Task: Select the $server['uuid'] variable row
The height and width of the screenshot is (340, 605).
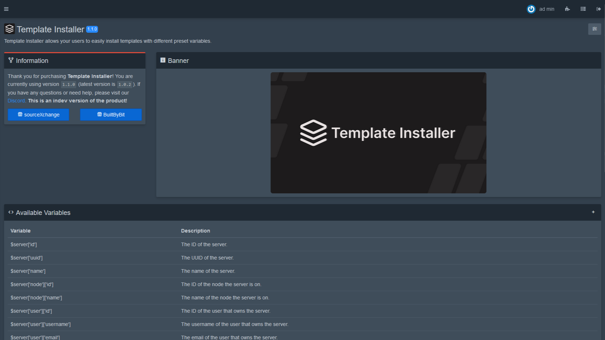Action: pyautogui.click(x=27, y=258)
